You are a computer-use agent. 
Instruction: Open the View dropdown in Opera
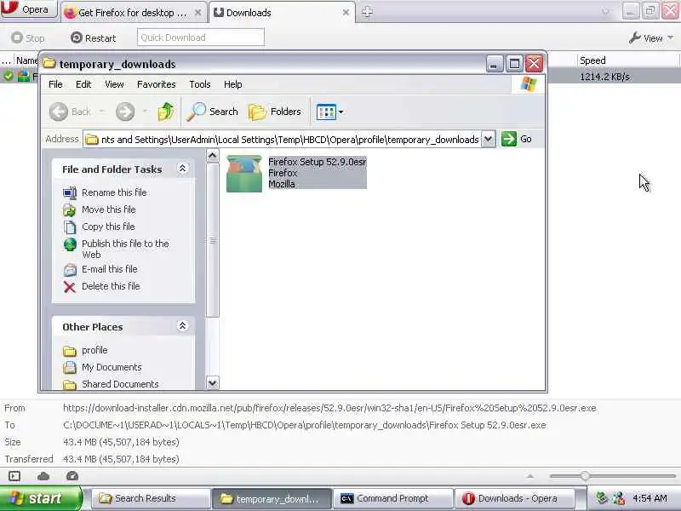(651, 38)
